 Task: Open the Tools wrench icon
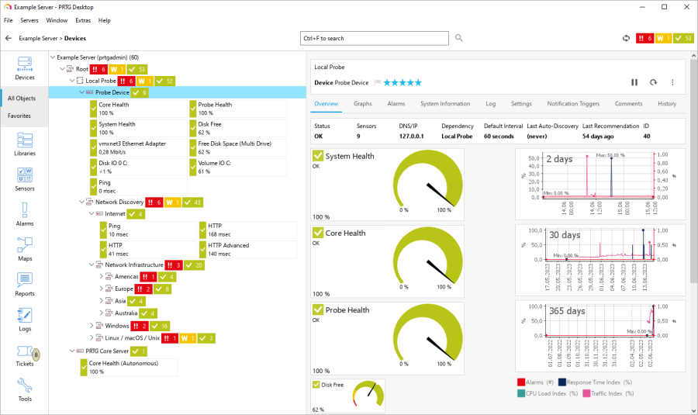[24, 389]
